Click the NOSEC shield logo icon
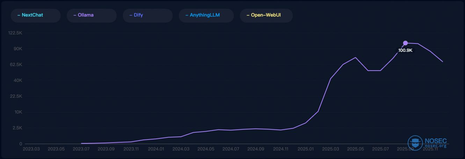This screenshot has width=465, height=159. click(x=415, y=143)
